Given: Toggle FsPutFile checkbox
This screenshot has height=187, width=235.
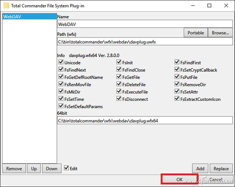Looking at the screenshot, I should (177, 77).
